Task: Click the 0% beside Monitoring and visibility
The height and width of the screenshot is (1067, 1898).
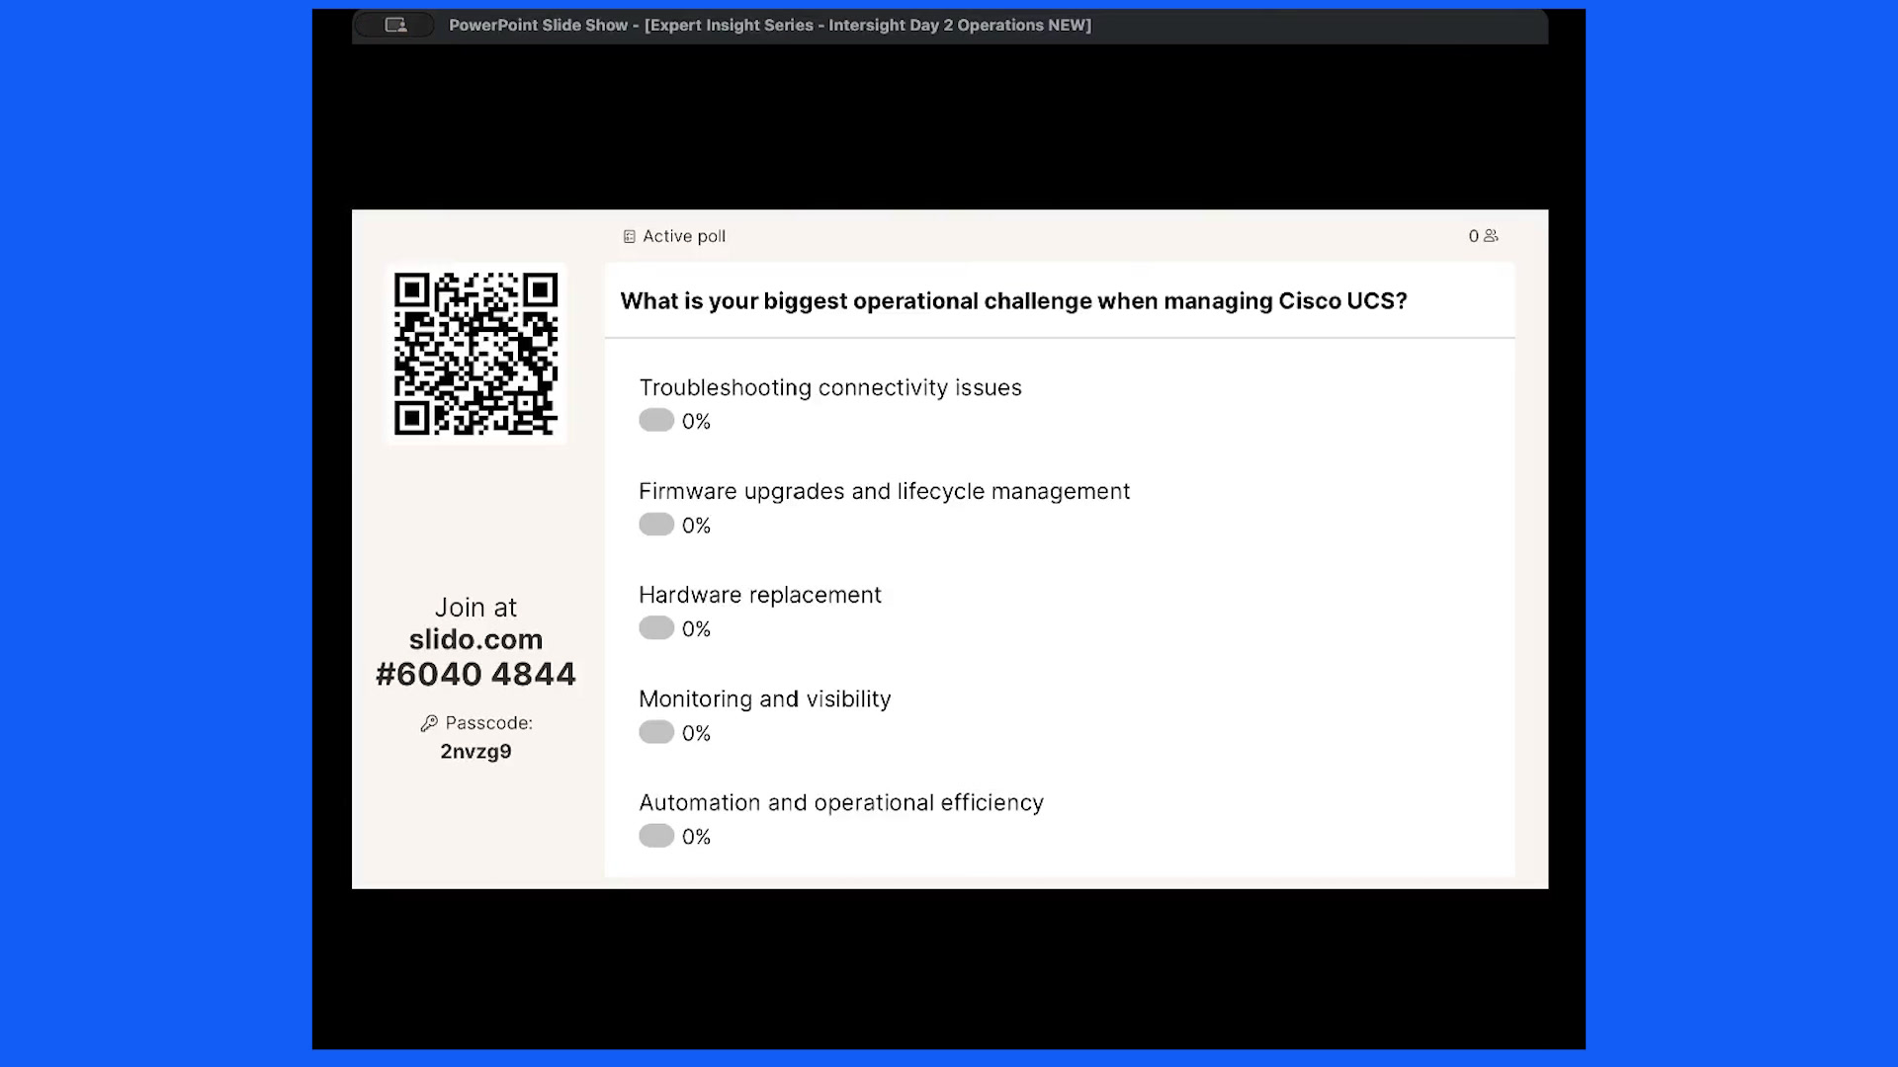Action: tap(696, 733)
